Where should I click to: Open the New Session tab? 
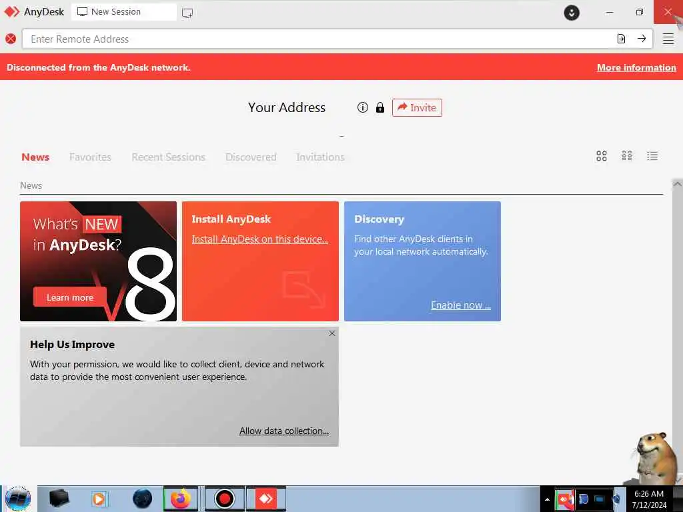(x=123, y=12)
